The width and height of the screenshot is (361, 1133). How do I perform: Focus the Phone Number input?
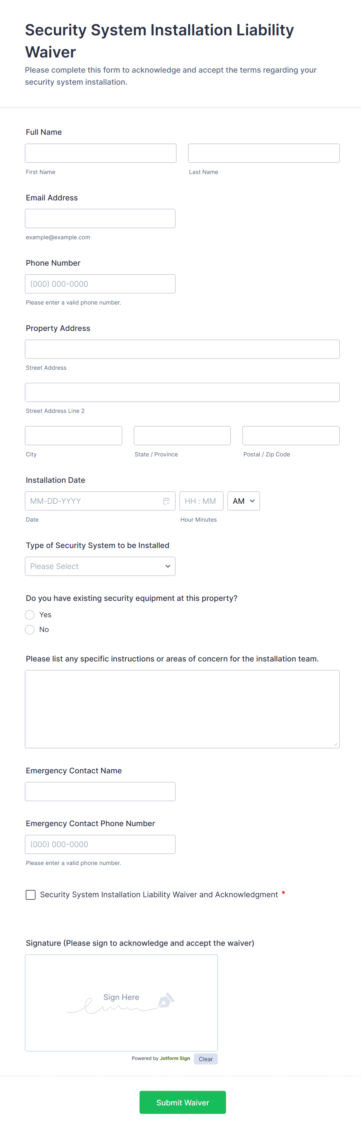pyautogui.click(x=100, y=284)
